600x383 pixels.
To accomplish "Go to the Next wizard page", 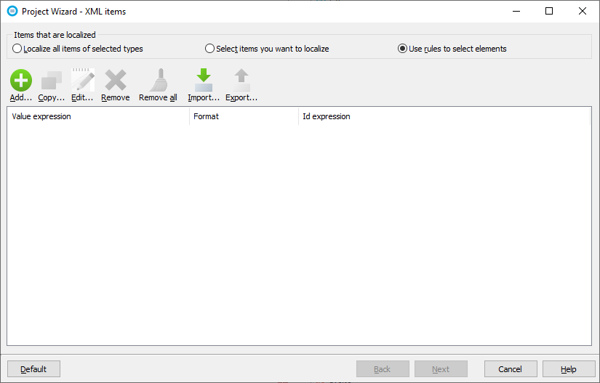I will (x=441, y=369).
